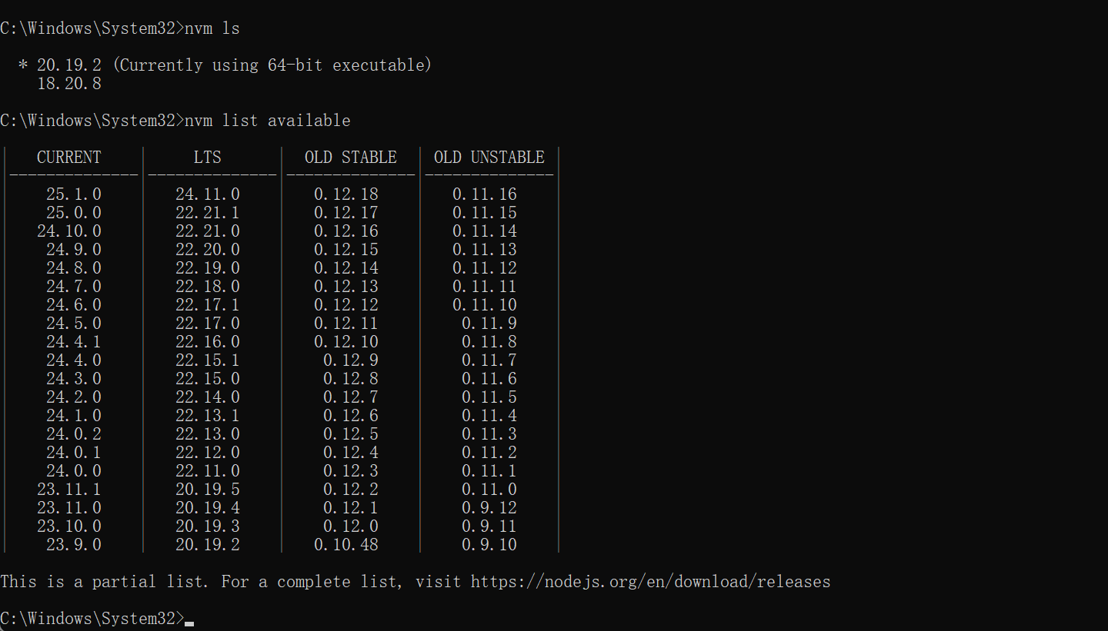Select installed version 18.20.8 line
The image size is (1108, 631).
(x=69, y=84)
